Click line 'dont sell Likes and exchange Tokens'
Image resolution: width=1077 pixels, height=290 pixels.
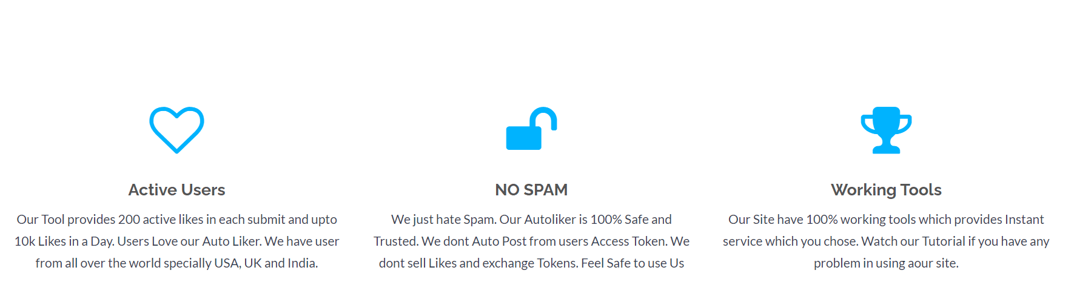(x=531, y=263)
